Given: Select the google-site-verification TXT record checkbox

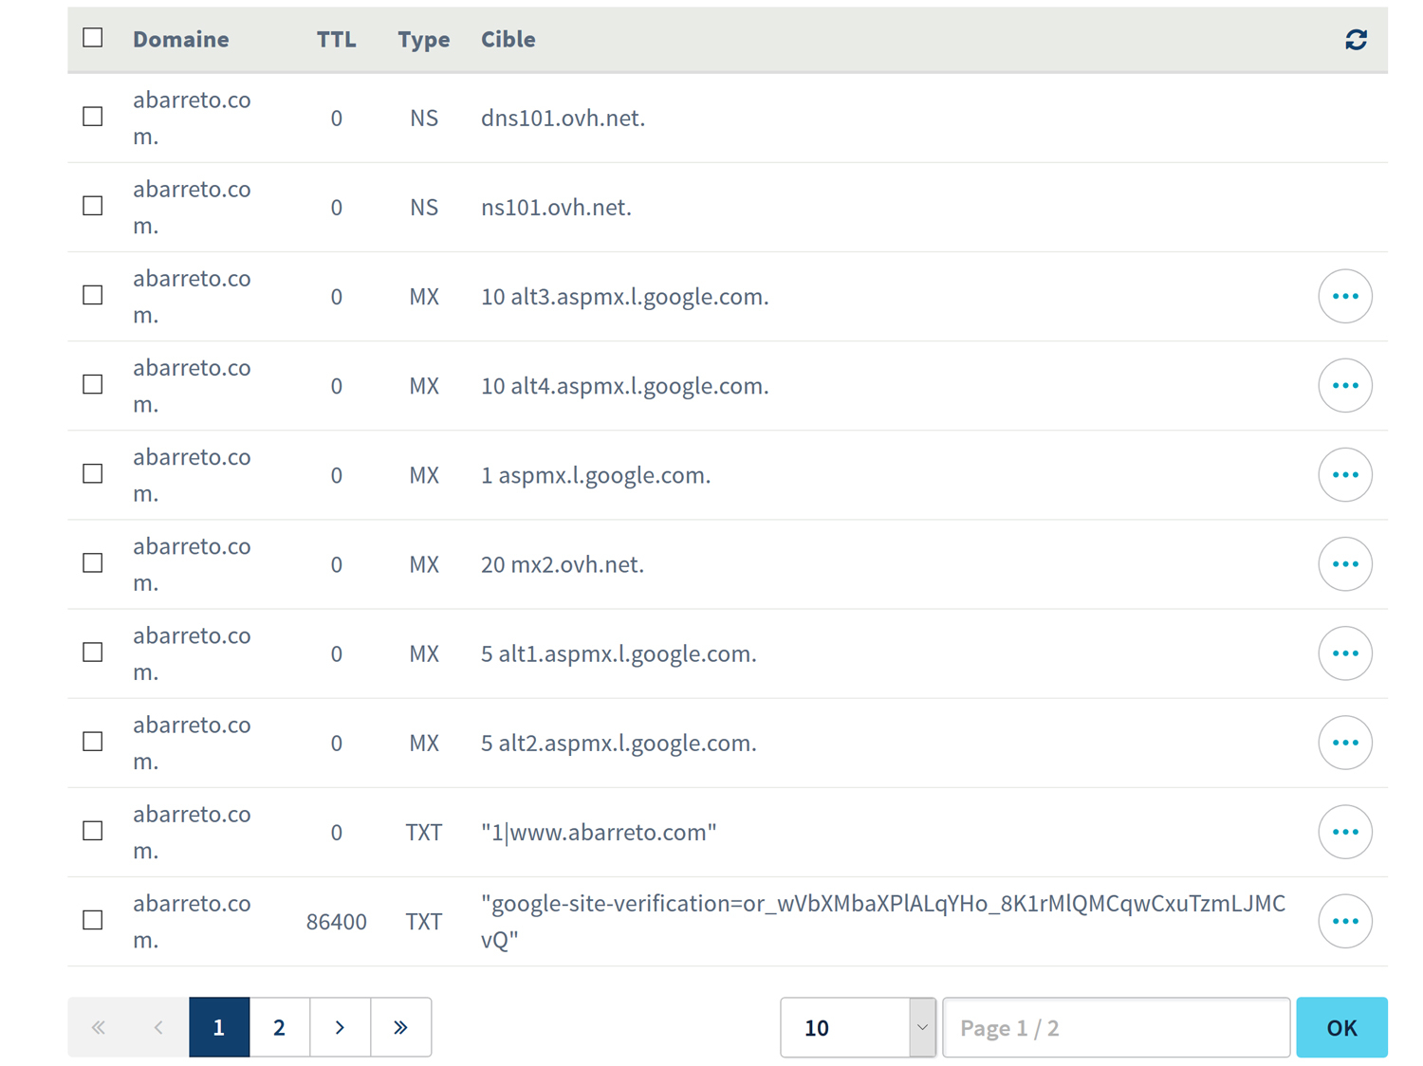Looking at the screenshot, I should [x=93, y=920].
